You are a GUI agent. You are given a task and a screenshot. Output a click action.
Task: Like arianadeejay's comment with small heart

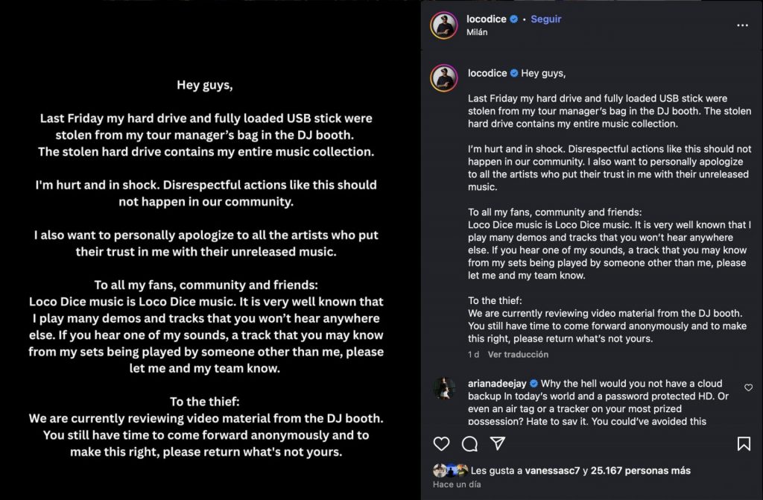[748, 387]
